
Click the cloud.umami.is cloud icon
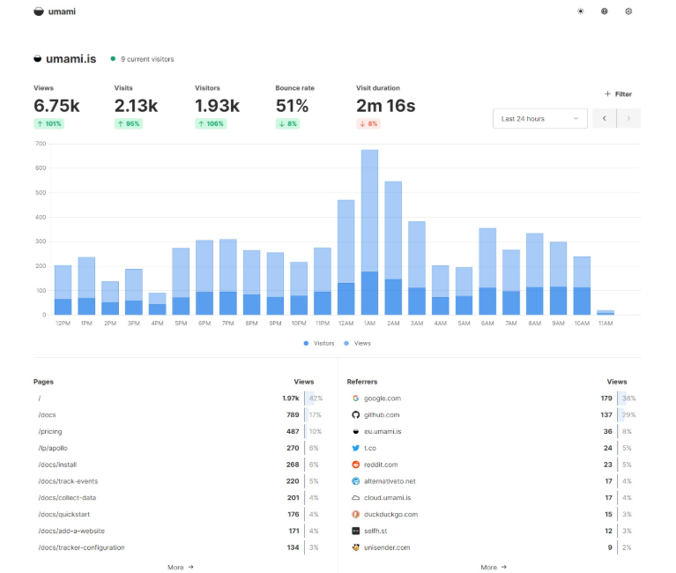356,498
